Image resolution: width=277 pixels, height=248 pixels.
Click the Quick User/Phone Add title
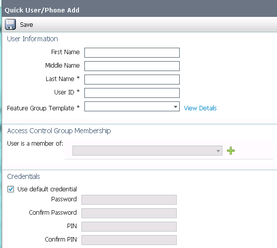42,10
